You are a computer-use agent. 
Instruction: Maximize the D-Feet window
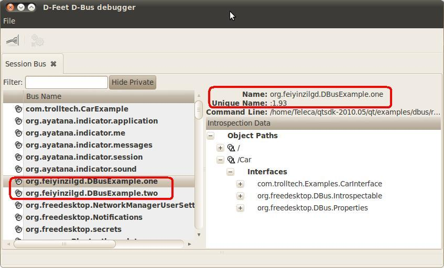pyautogui.click(x=31, y=7)
